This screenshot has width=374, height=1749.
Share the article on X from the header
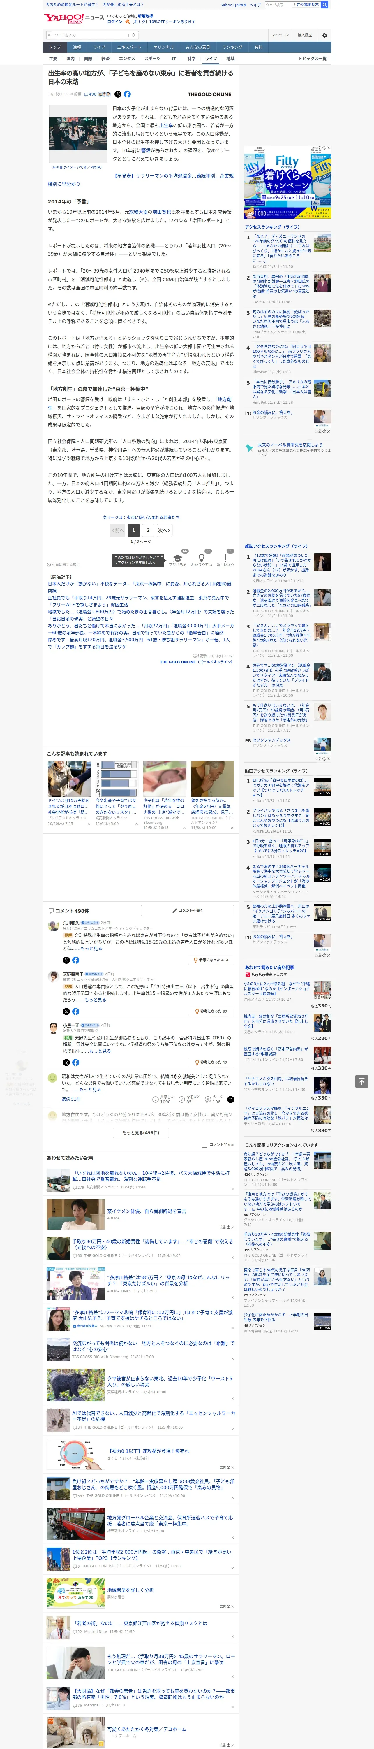pyautogui.click(x=118, y=94)
